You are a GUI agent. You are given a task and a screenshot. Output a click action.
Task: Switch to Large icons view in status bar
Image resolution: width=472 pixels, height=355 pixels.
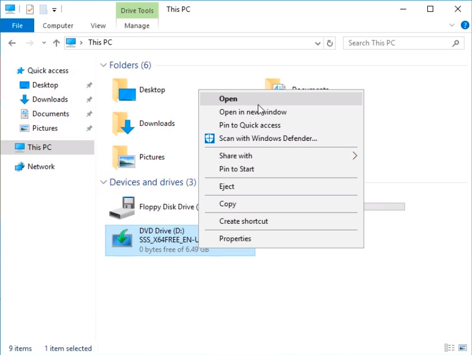click(x=462, y=348)
